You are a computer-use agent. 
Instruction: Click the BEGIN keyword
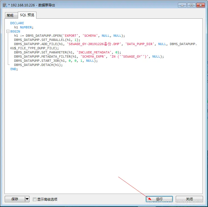coord(15,31)
